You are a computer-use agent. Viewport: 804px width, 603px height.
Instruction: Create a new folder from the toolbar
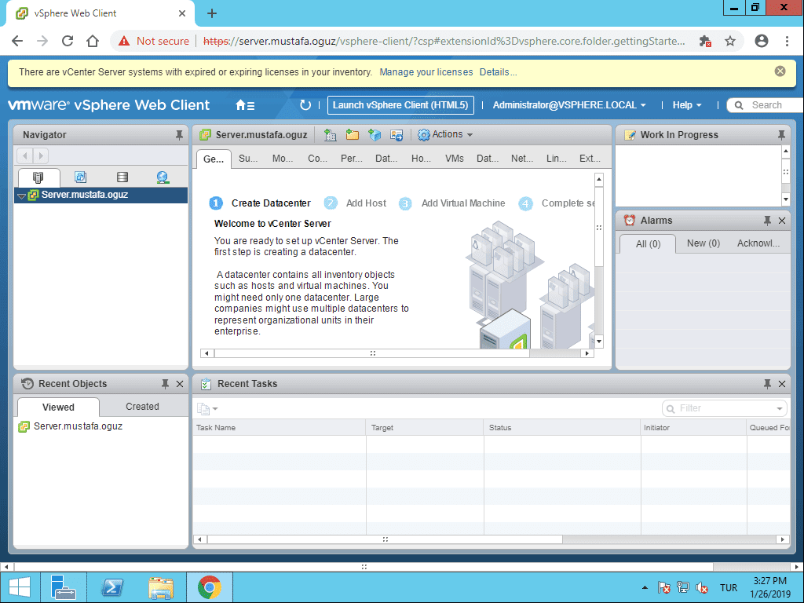[353, 134]
